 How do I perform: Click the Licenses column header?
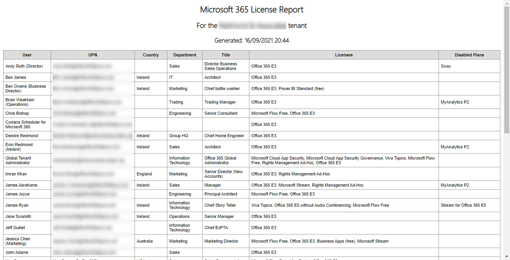point(344,54)
